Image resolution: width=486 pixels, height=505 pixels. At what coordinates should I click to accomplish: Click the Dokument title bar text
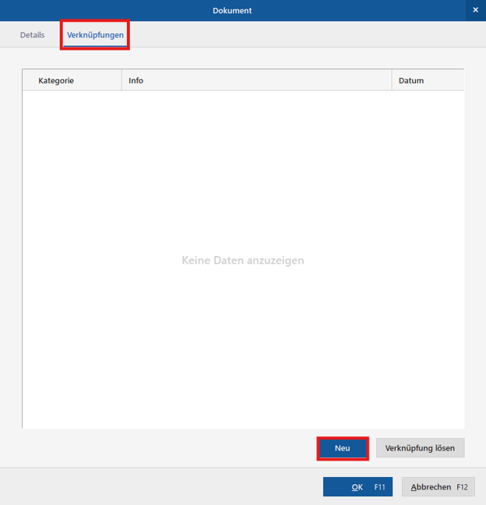point(232,10)
